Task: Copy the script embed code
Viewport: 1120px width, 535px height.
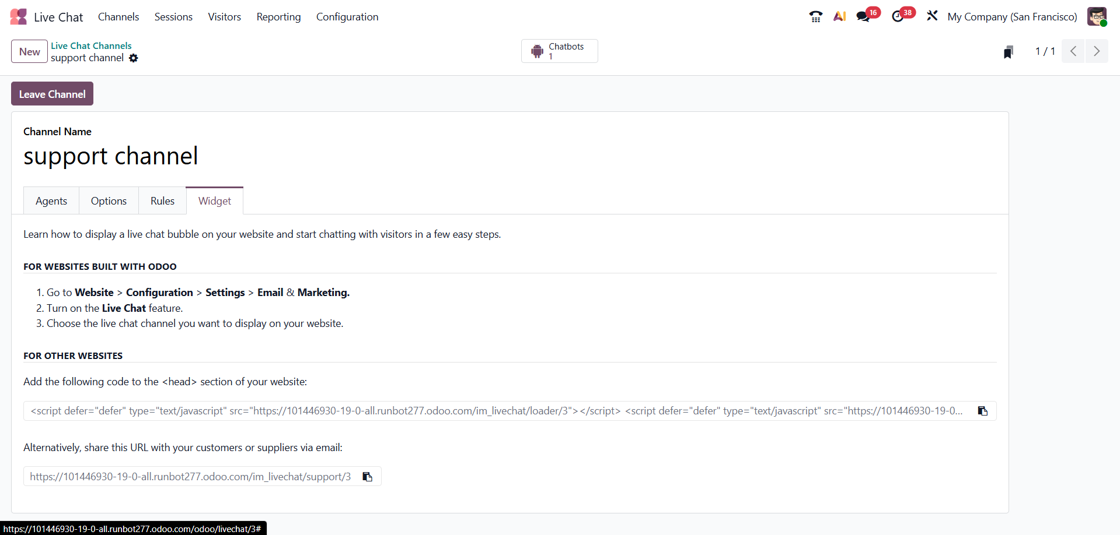Action: 983,411
